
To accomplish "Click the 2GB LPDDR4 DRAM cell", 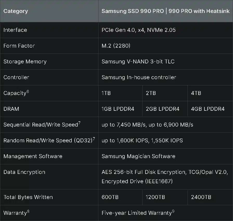I will click(163, 109).
